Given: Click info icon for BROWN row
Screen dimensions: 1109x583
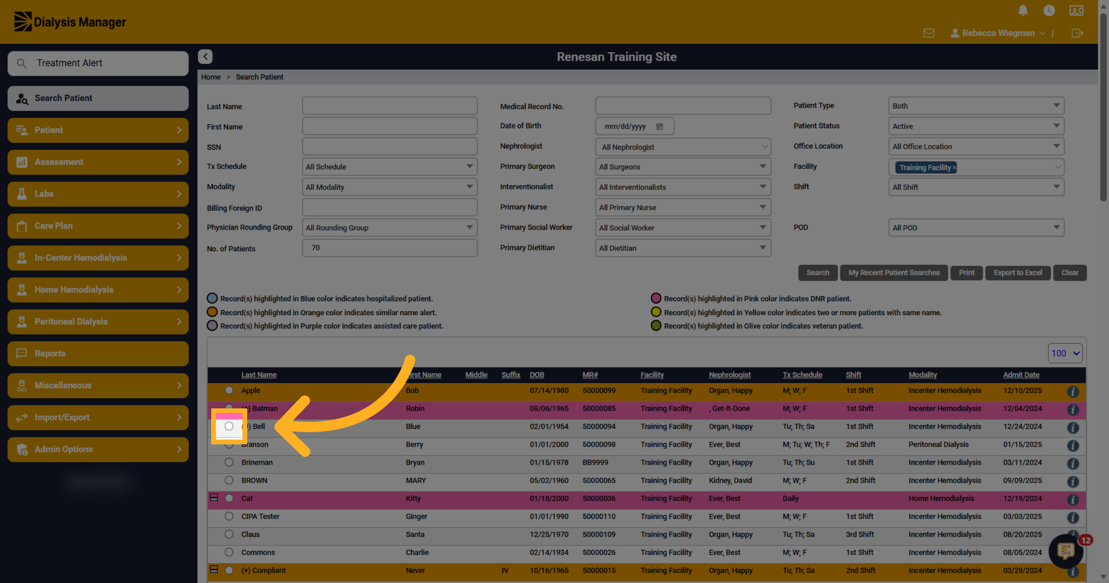Looking at the screenshot, I should [x=1073, y=481].
